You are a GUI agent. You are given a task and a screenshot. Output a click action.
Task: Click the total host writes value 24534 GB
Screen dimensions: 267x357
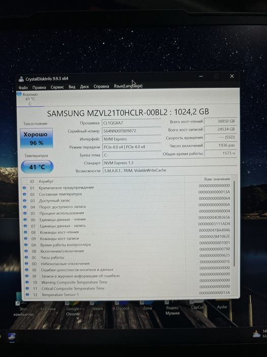tap(220, 129)
